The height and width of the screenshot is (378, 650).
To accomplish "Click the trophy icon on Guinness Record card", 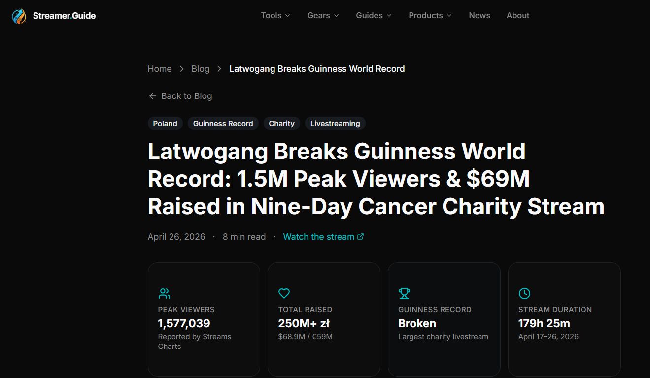I will click(404, 293).
